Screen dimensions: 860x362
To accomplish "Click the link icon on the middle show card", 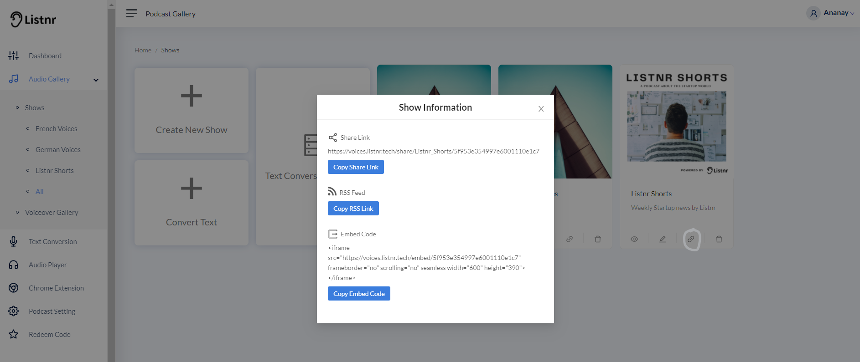I will click(x=570, y=239).
